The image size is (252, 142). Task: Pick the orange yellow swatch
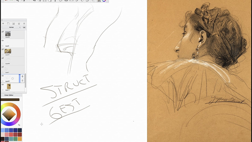[20, 139]
